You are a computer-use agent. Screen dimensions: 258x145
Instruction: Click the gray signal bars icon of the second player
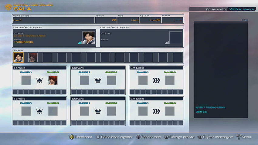tap(167, 42)
